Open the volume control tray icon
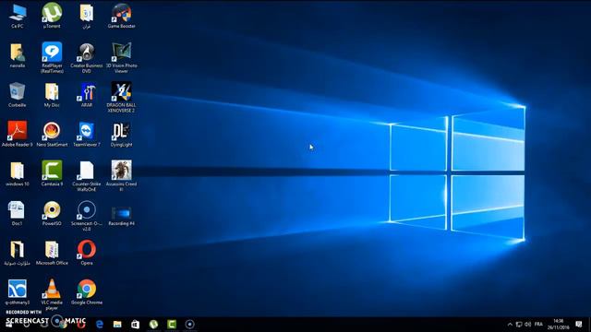591x332 pixels. coord(527,324)
